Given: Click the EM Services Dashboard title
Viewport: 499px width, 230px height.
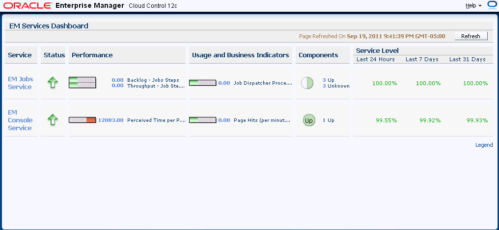Looking at the screenshot, I should 49,26.
